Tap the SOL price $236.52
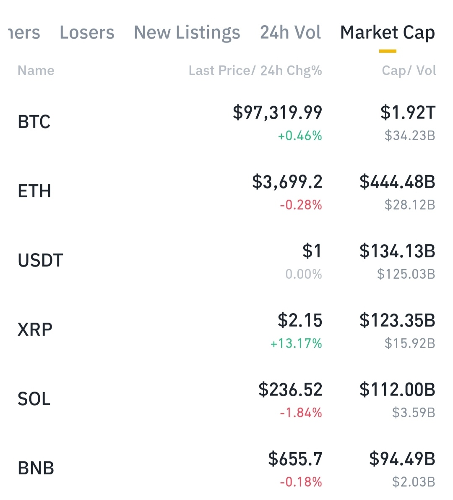 (290, 390)
